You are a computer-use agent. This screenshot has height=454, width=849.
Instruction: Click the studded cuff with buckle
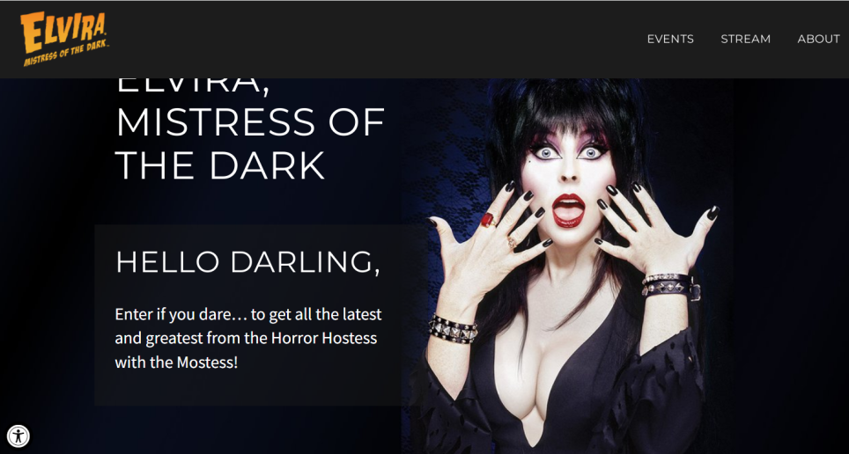[670, 287]
